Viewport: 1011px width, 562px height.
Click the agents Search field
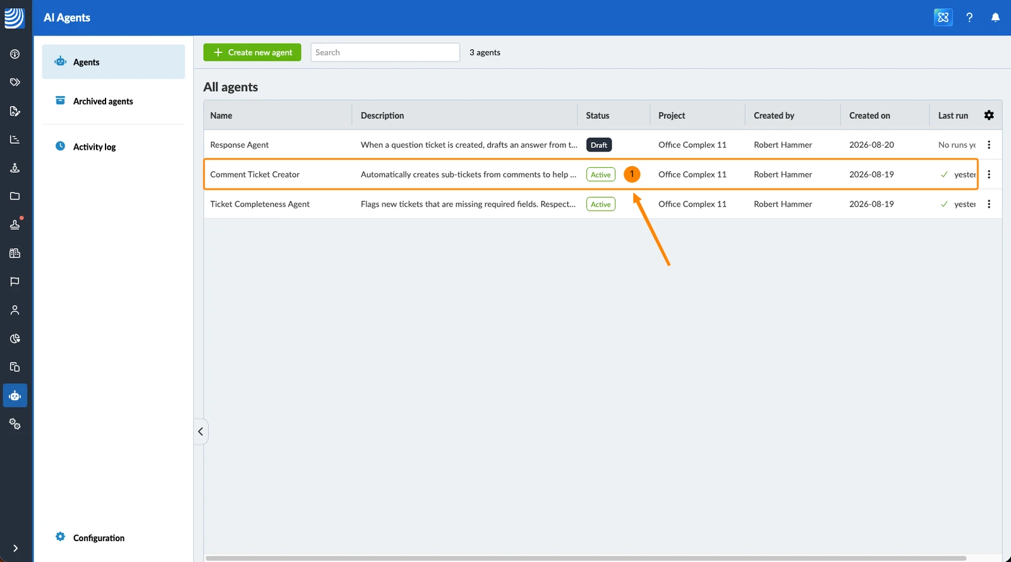coord(385,52)
